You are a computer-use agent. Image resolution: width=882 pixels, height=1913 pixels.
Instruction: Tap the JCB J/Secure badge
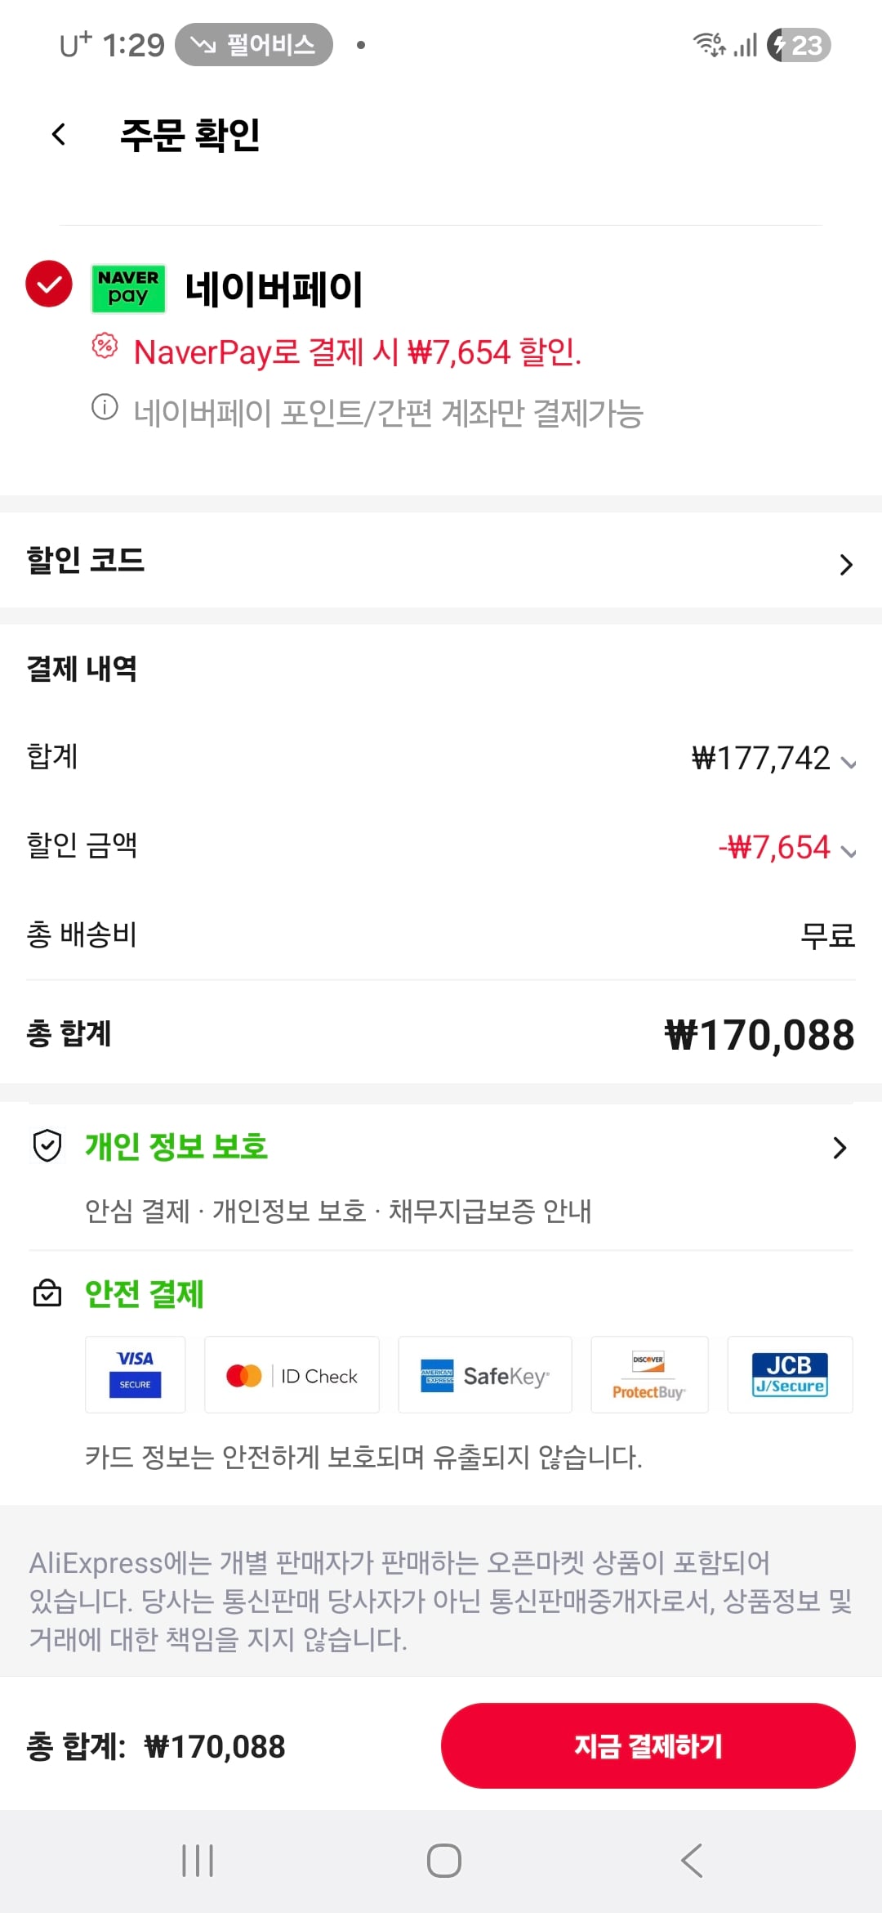pyautogui.click(x=790, y=1374)
